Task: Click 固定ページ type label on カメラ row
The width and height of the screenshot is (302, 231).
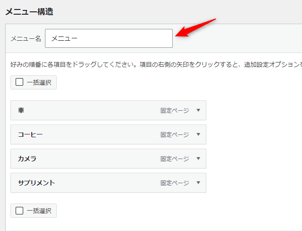Action: 174,159
